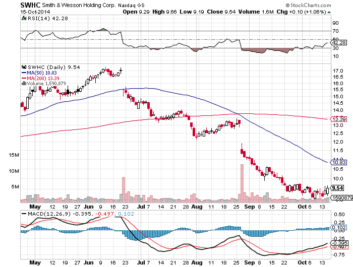The image size is (353, 267).
Task: Click the Jun label on price axis
Action: pyautogui.click(x=88, y=207)
